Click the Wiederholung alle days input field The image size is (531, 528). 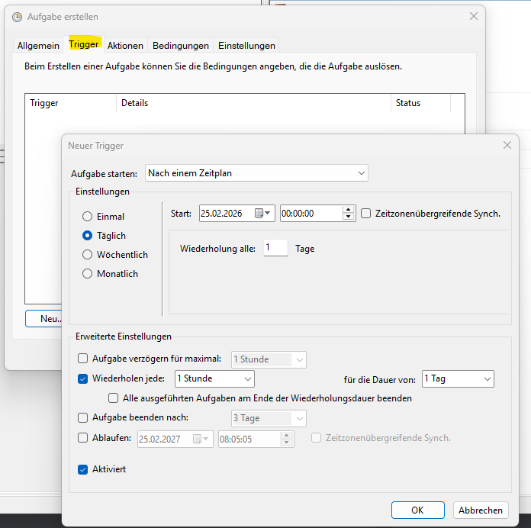pyautogui.click(x=275, y=248)
